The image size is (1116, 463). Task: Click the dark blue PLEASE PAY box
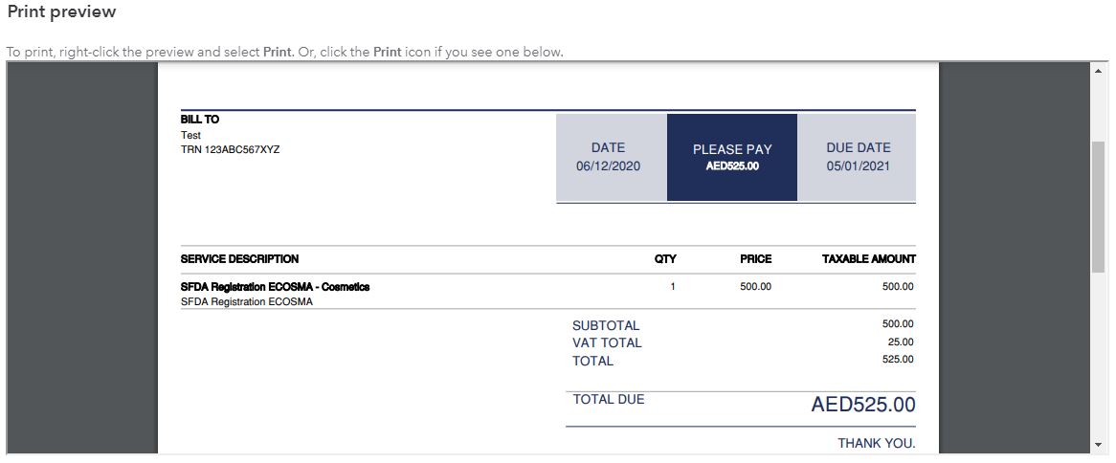(732, 157)
